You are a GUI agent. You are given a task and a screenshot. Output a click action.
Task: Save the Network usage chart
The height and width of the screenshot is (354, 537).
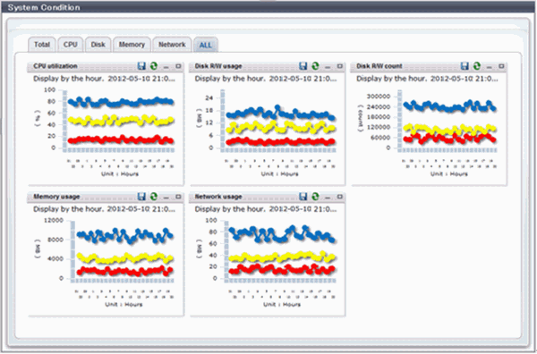[303, 197]
